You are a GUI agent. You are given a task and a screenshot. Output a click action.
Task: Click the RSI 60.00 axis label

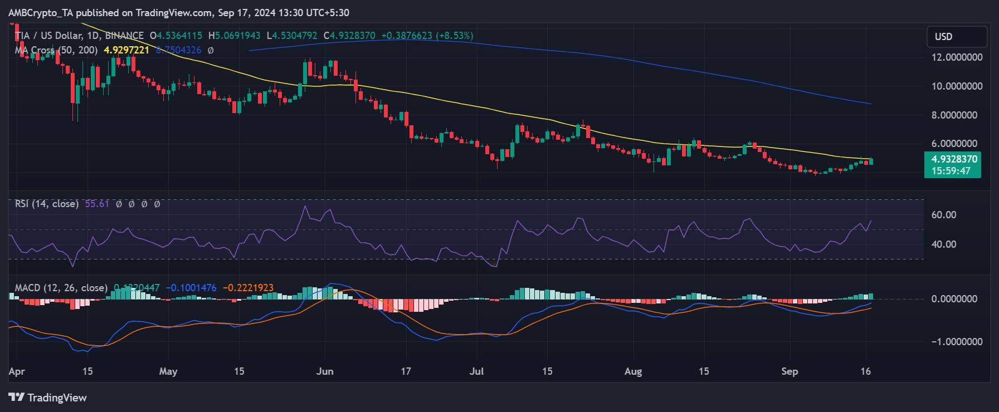tap(944, 215)
